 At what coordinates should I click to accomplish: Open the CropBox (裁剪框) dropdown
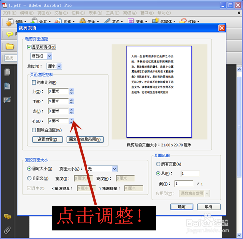41,56
